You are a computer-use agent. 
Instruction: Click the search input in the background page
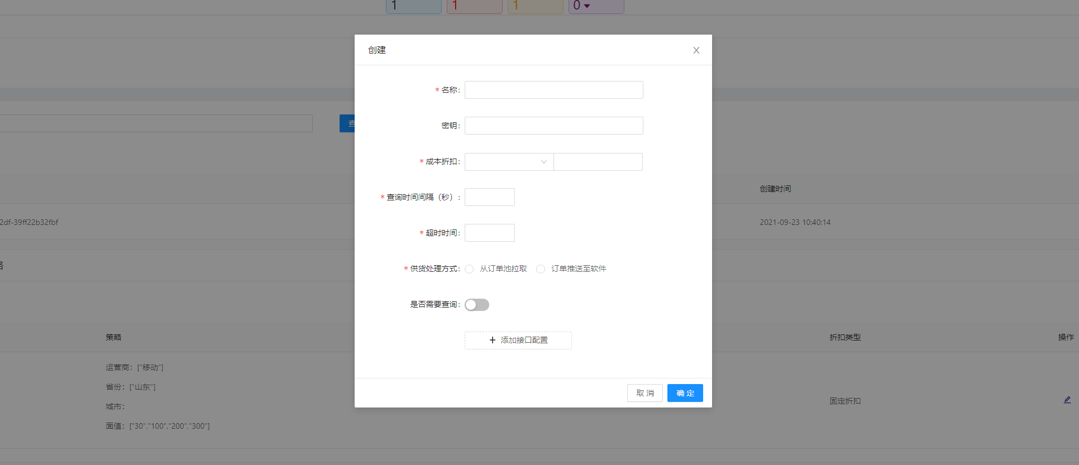click(156, 123)
